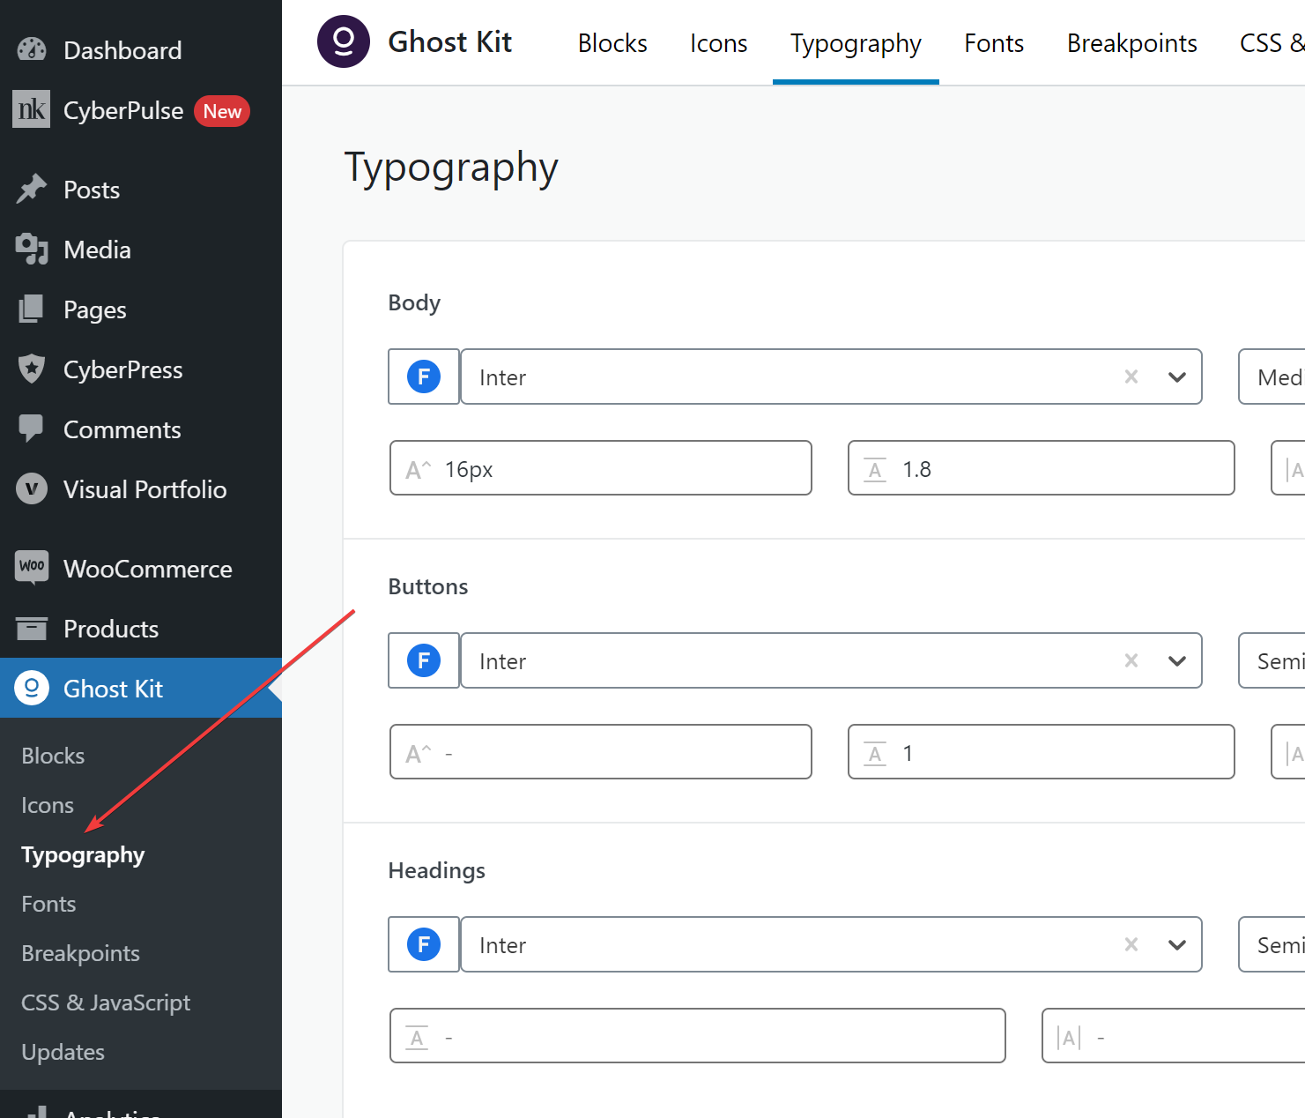Click the Headings font source F icon
Viewport: 1305px width, 1118px height.
click(424, 944)
